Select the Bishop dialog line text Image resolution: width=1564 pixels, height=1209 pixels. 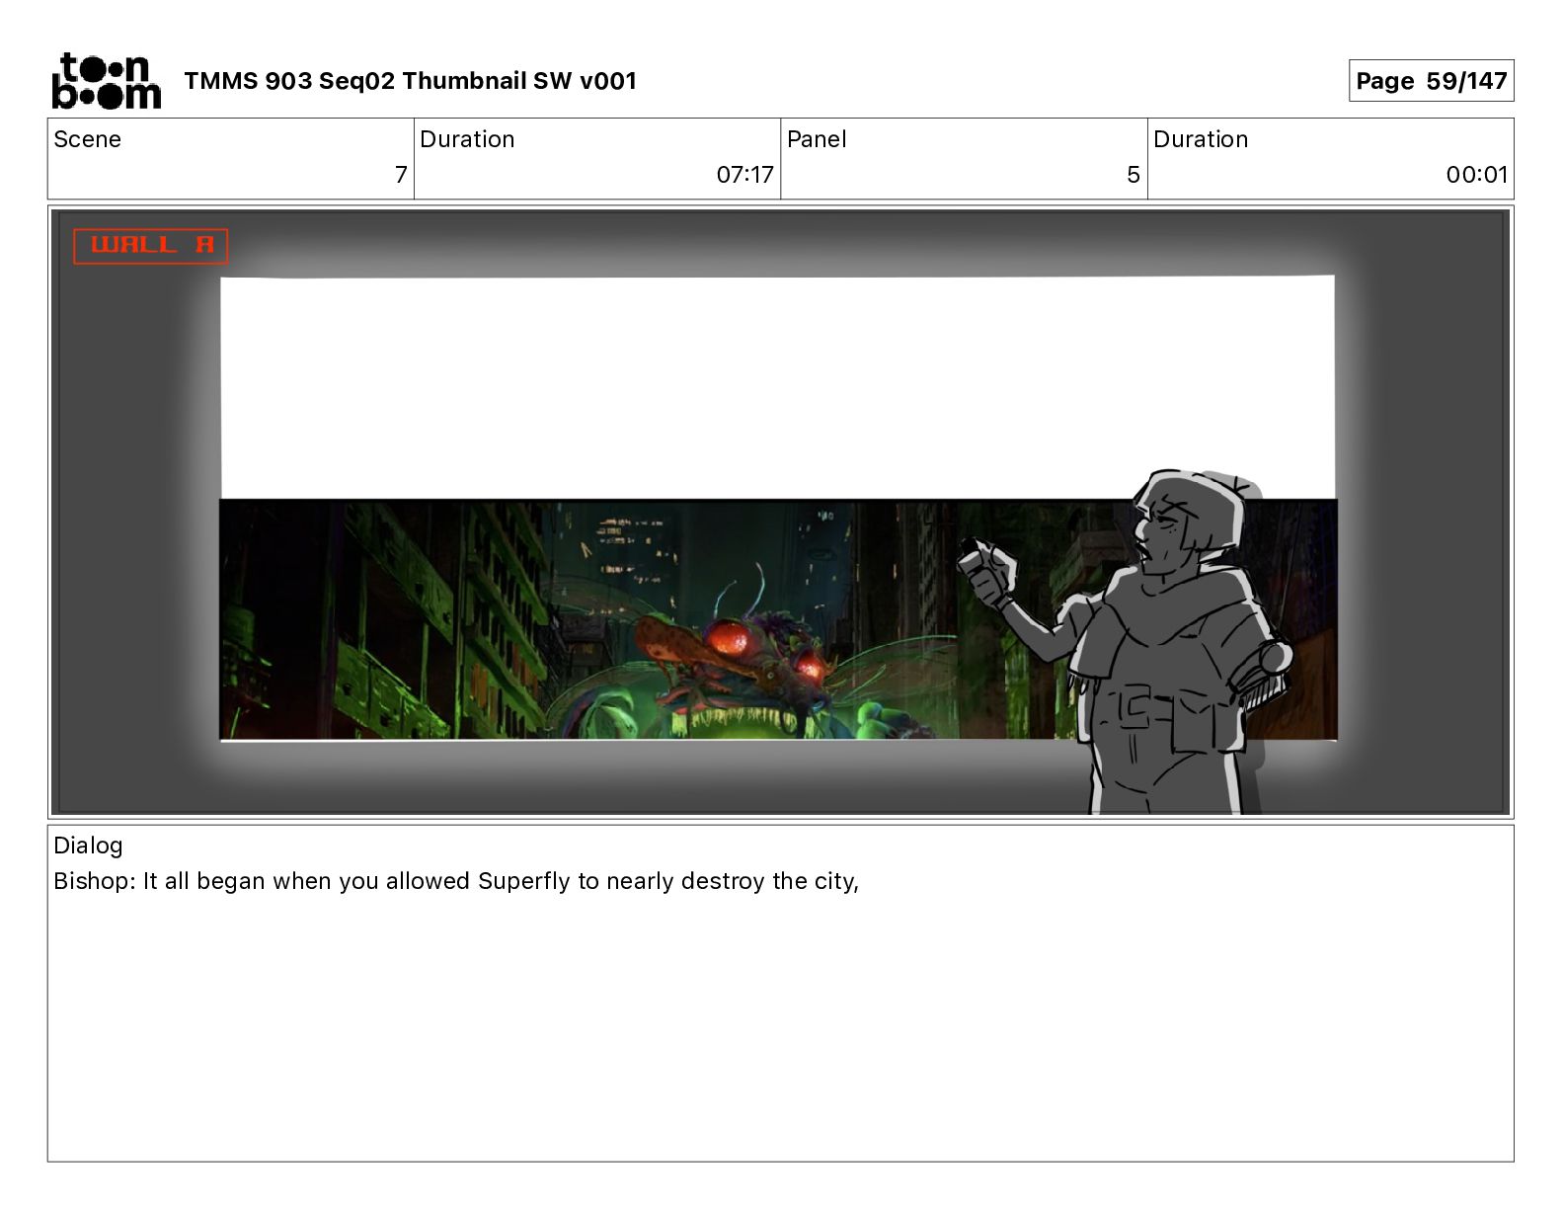point(456,881)
